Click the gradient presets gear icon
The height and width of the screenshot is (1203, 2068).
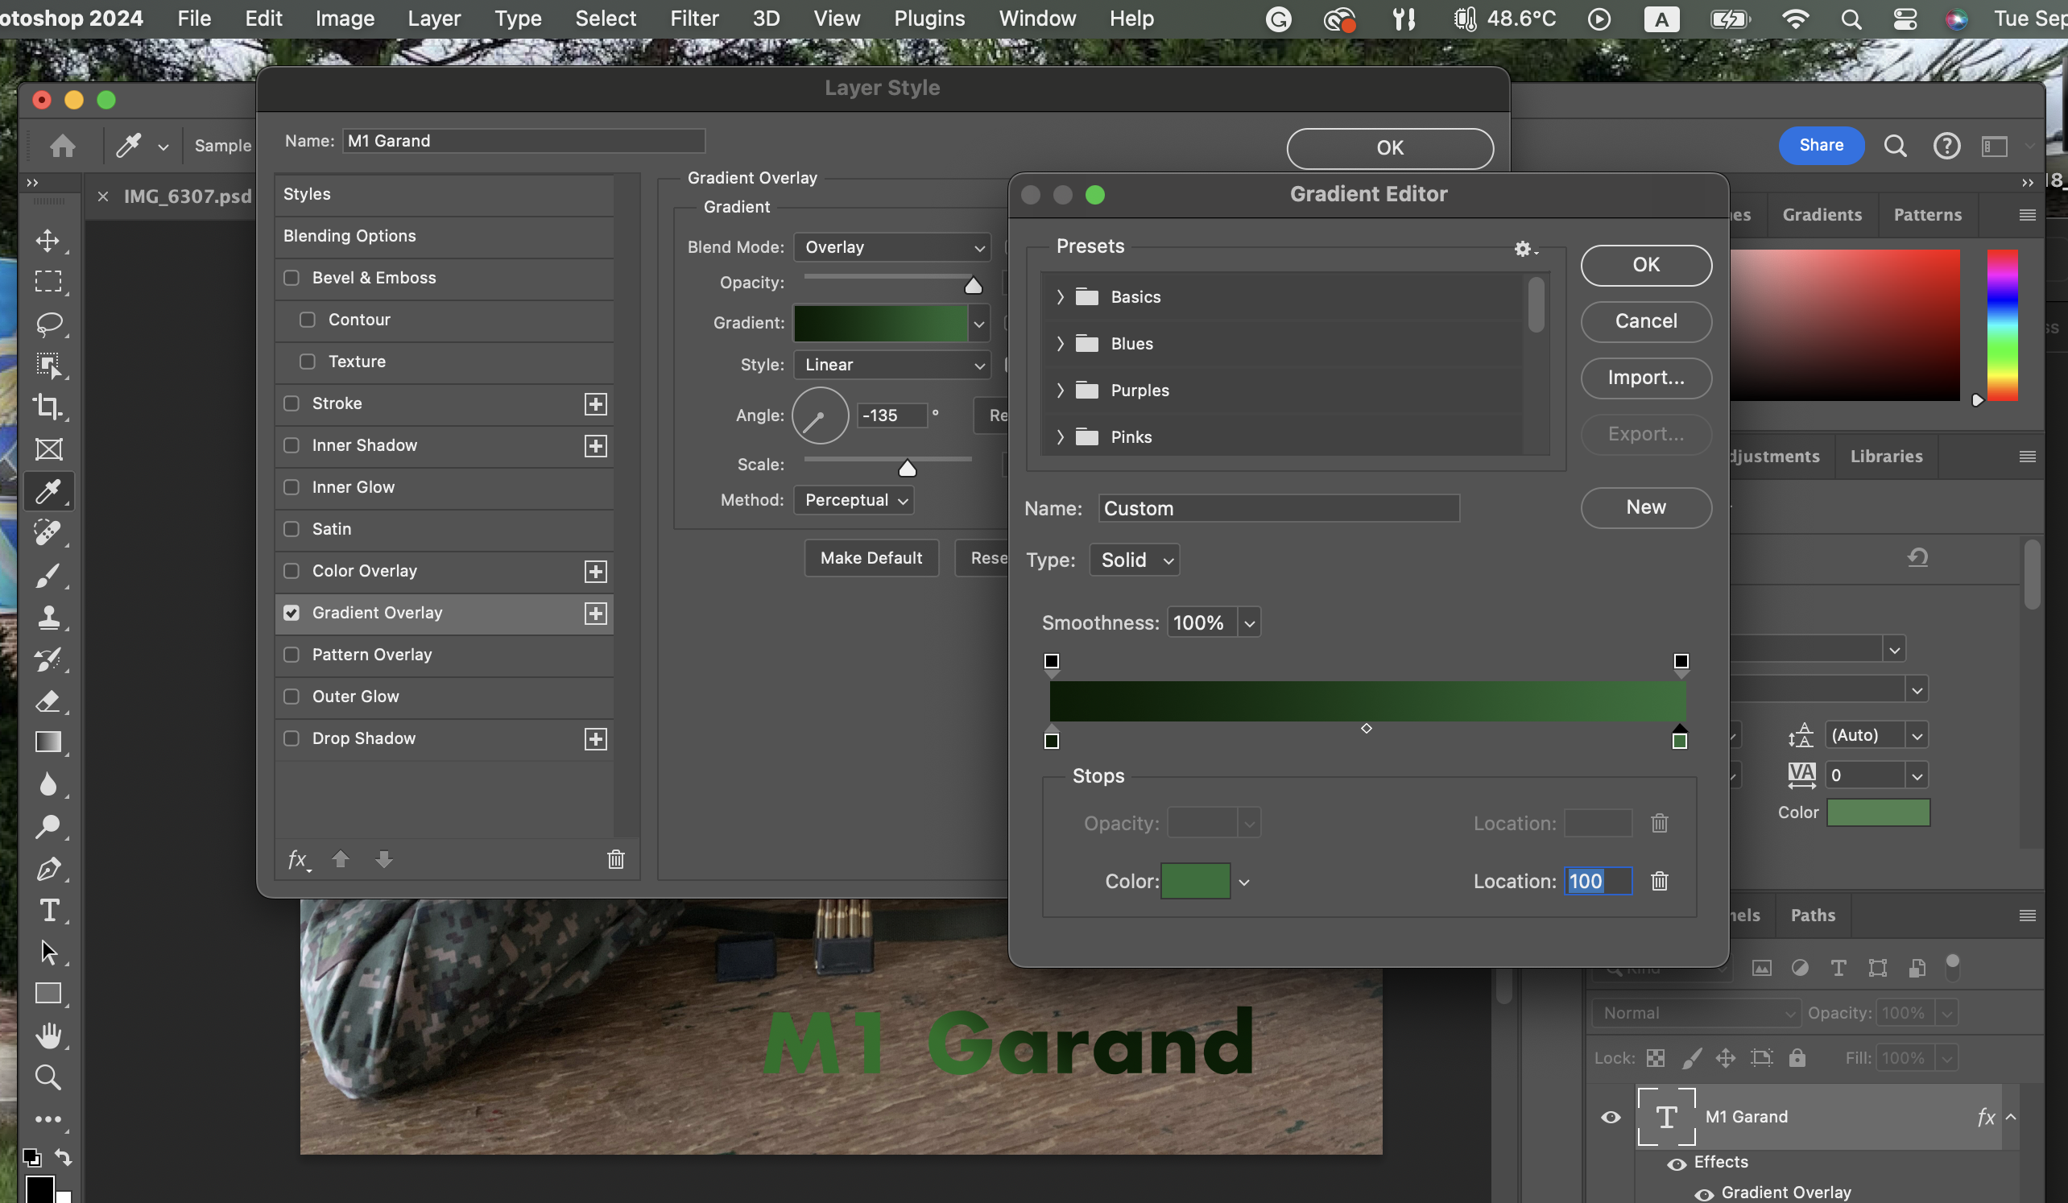click(x=1524, y=249)
